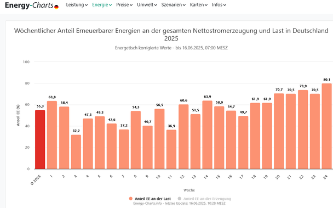
Task: Select the week 2 bar labeled 58,4
Action: 64,138
